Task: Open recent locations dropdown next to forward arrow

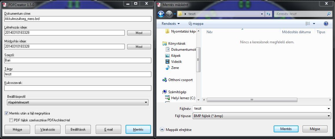Action: point(175,14)
